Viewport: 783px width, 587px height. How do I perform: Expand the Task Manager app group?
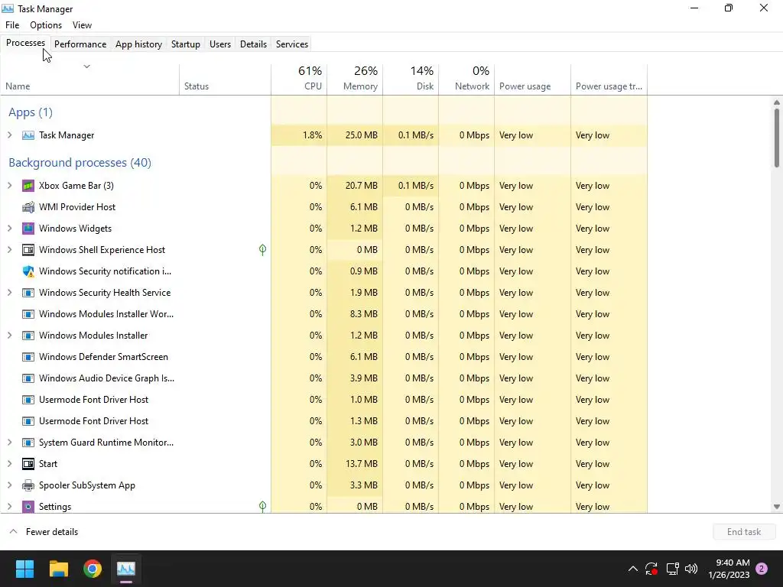click(x=9, y=135)
